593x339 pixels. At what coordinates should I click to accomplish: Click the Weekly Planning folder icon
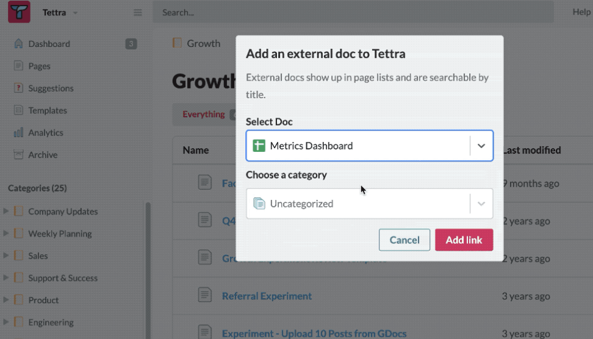click(18, 233)
